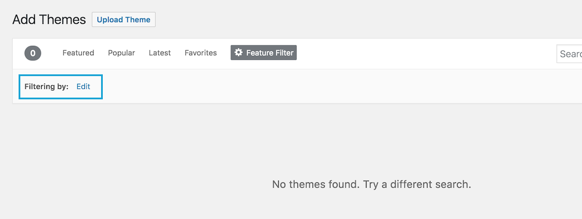Upload a theme using the top button

tap(124, 20)
